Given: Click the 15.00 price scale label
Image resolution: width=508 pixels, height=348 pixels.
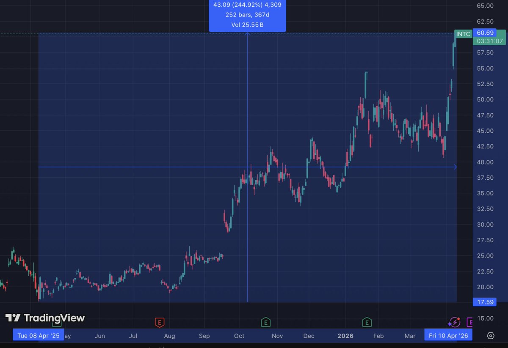Looking at the screenshot, I should point(485,318).
